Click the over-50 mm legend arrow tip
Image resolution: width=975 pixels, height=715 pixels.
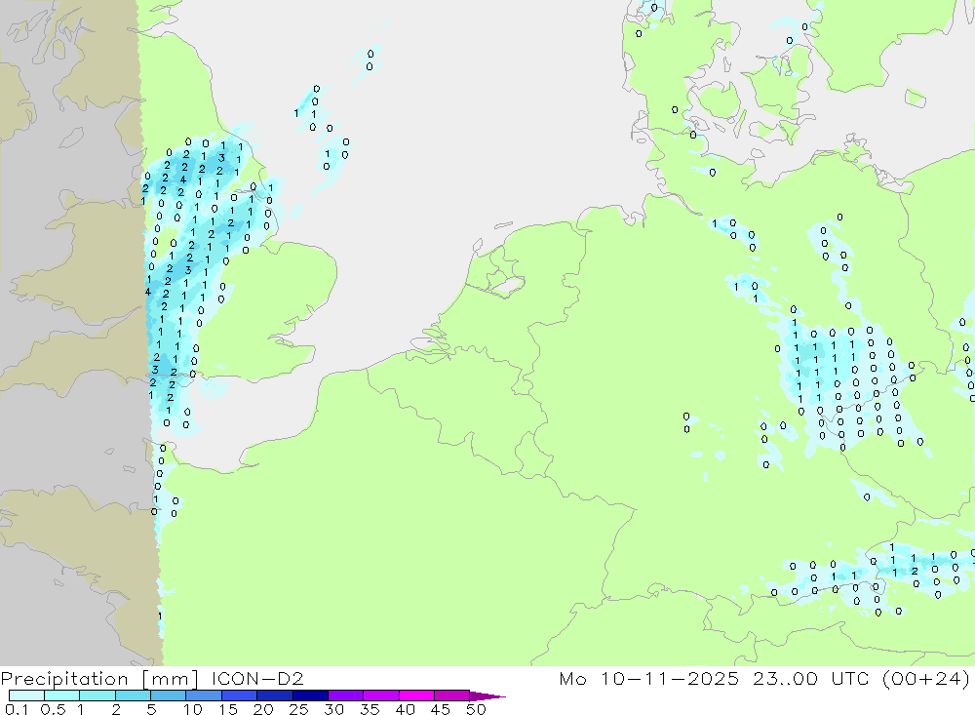[x=487, y=696]
